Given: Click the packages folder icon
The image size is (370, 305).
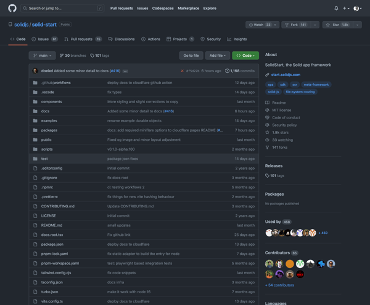Looking at the screenshot, I should (x=35, y=130).
